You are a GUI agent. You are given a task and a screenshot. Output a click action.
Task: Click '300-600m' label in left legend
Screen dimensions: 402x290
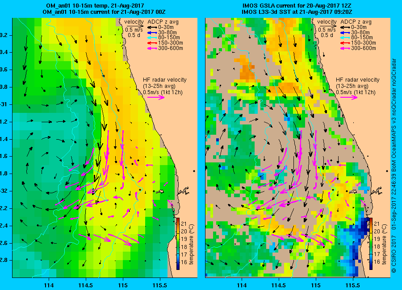pyautogui.click(x=171, y=48)
